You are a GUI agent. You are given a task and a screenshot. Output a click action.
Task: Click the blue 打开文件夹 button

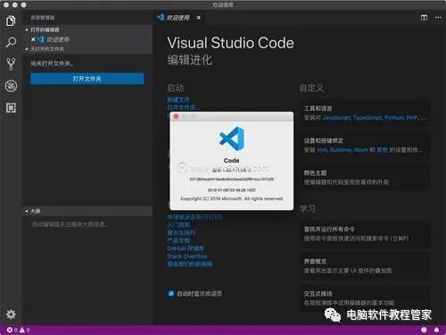87,79
